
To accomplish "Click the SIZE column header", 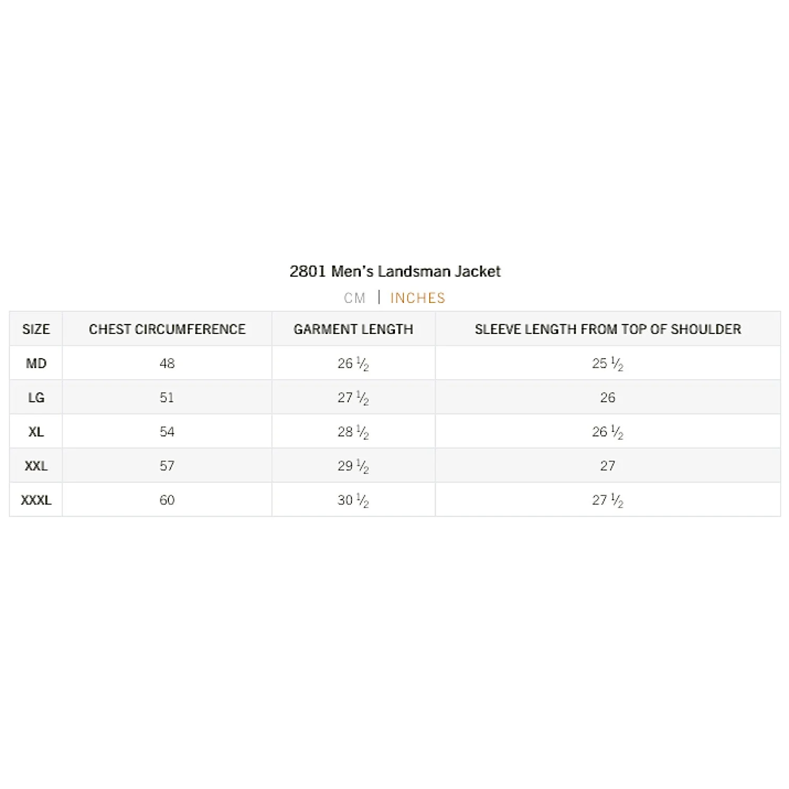I will (x=36, y=329).
